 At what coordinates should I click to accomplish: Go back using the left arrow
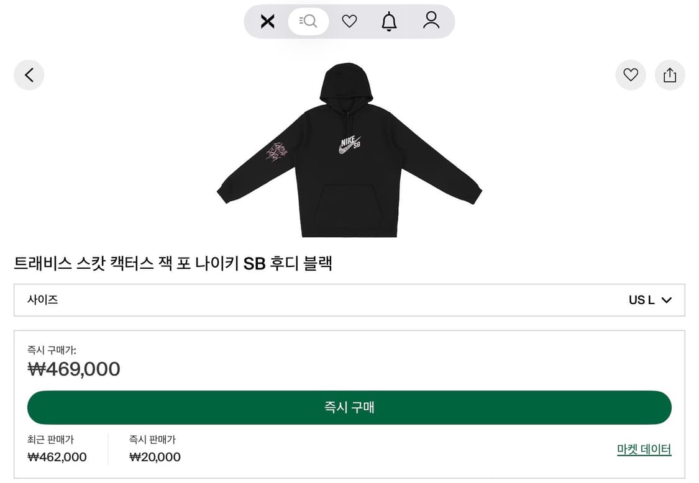click(29, 74)
